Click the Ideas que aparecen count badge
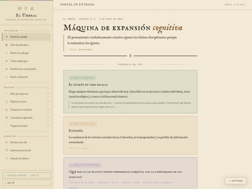The image size is (252, 189). pos(48,93)
